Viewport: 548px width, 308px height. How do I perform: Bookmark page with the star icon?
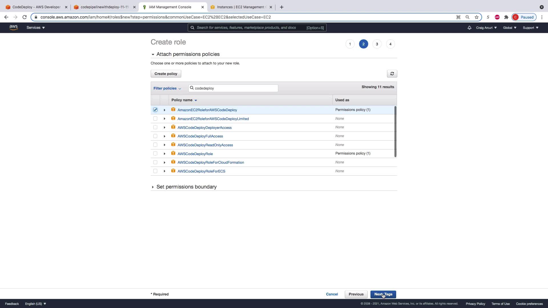coord(477,17)
